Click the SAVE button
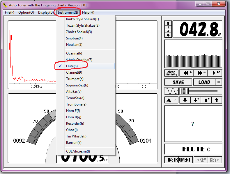Image resolution: width=230 pixels, height=174 pixels. click(x=178, y=82)
